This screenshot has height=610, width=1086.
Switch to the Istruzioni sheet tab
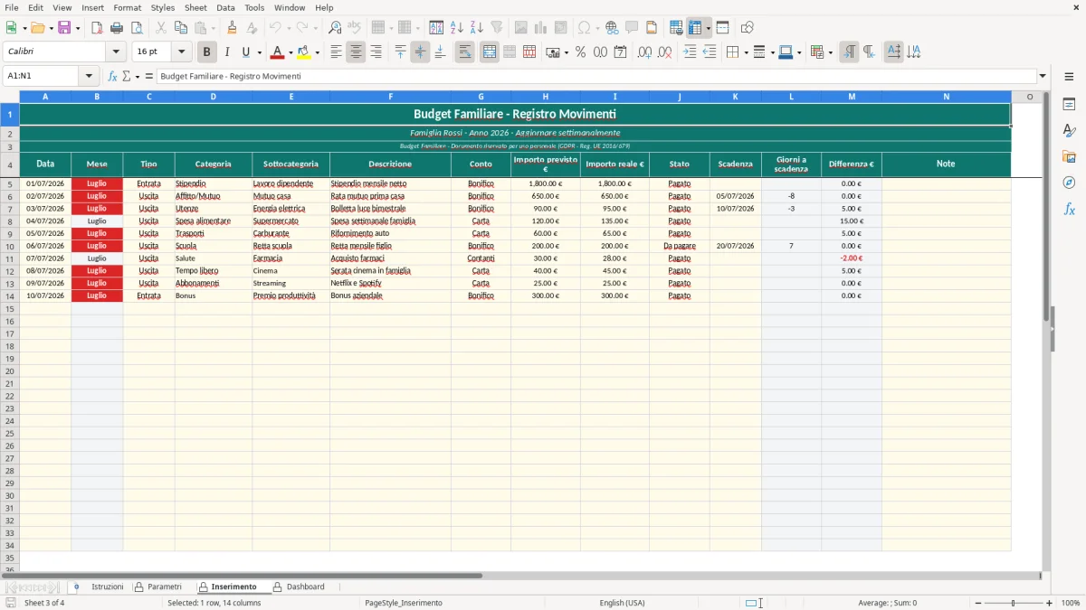tap(107, 587)
